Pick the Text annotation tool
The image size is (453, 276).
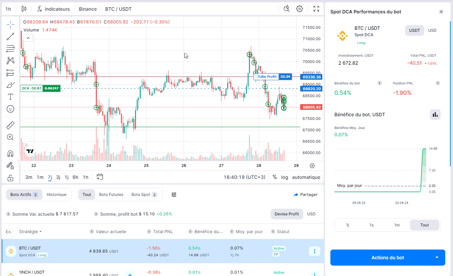point(10,97)
